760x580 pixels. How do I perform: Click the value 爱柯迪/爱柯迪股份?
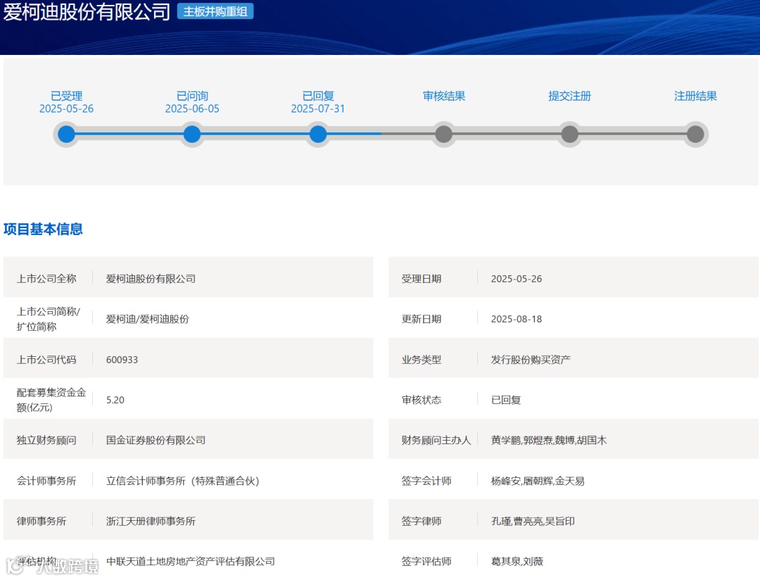[x=147, y=319]
